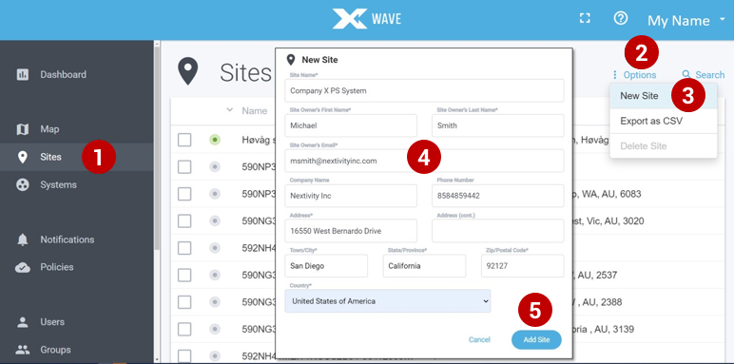The height and width of the screenshot is (364, 734).
Task: Click the Notifications bell icon
Action: [x=22, y=239]
